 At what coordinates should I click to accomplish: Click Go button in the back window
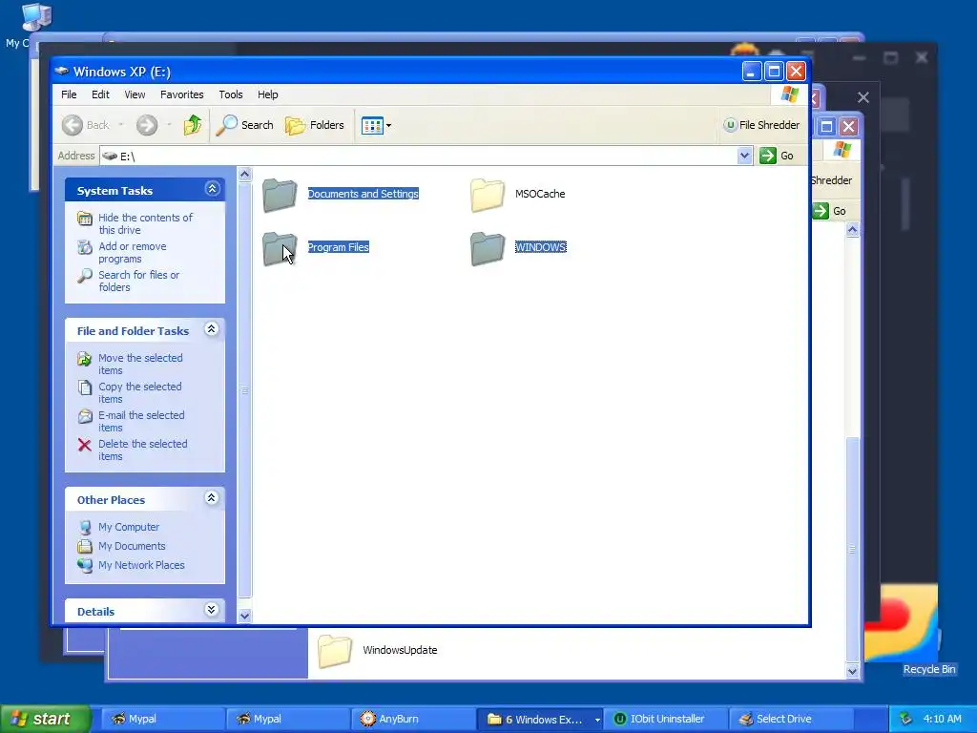click(x=831, y=211)
